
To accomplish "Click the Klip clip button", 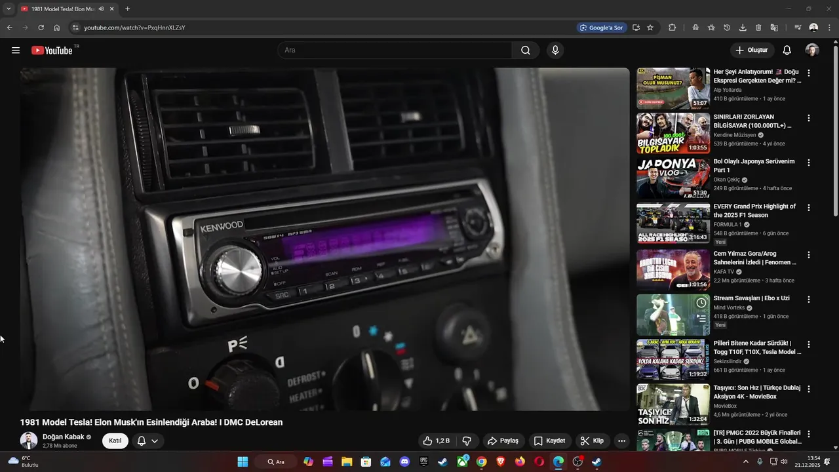I will pyautogui.click(x=592, y=441).
